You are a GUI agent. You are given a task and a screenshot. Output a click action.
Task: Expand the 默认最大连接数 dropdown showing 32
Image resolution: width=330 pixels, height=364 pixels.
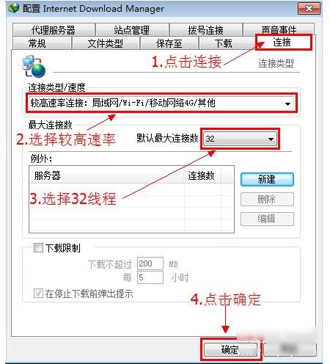240,139
